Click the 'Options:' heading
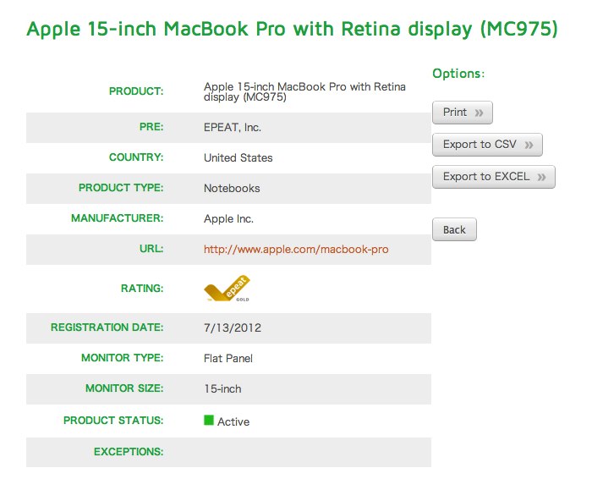Screen dimensions: 592x490 click(x=458, y=74)
